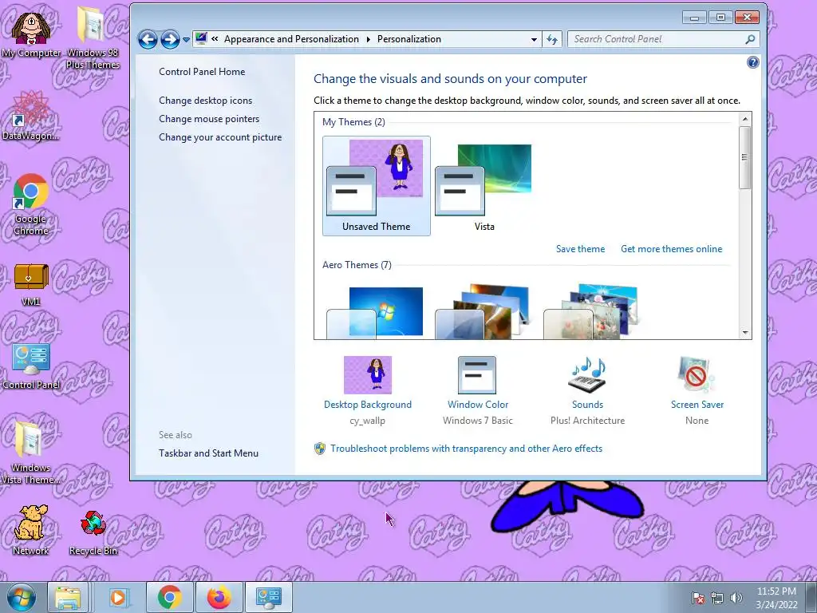This screenshot has width=817, height=613.
Task: Open Control Panel Home
Action: pyautogui.click(x=202, y=72)
